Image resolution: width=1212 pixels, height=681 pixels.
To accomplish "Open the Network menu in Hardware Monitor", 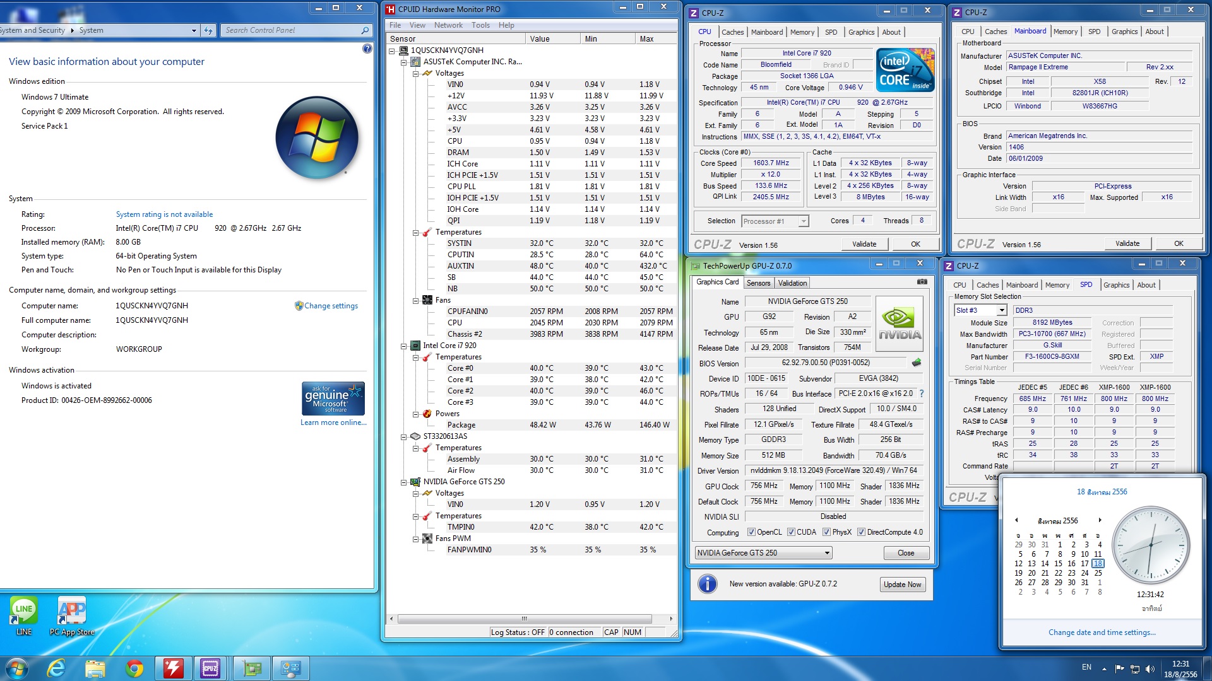I will 448,25.
